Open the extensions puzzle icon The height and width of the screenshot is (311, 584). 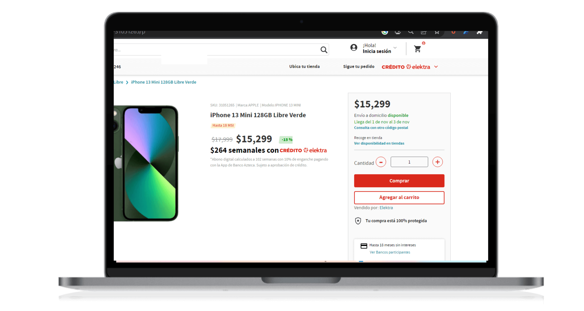(480, 32)
